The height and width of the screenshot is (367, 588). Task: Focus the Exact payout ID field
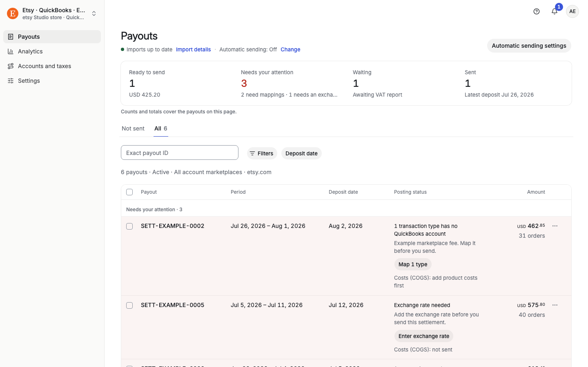(x=180, y=153)
